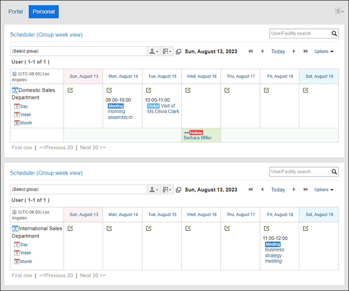Click Wed, August 16 header in Domestic Sales scheduler
This screenshot has width=349, height=291.
pyautogui.click(x=202, y=76)
